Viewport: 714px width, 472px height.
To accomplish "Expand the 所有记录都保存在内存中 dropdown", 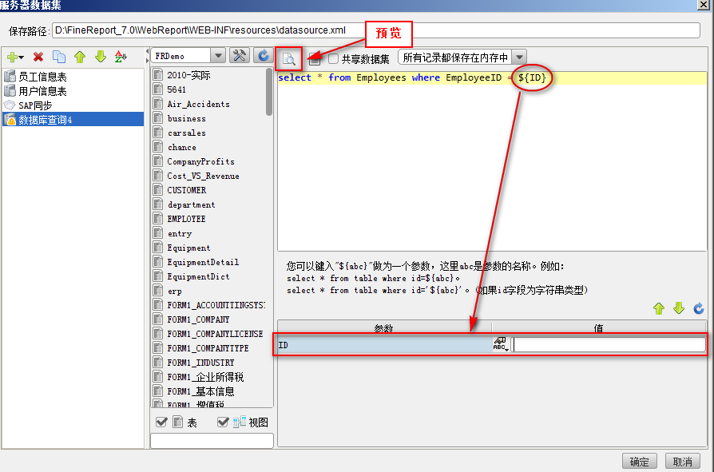I will pos(519,58).
